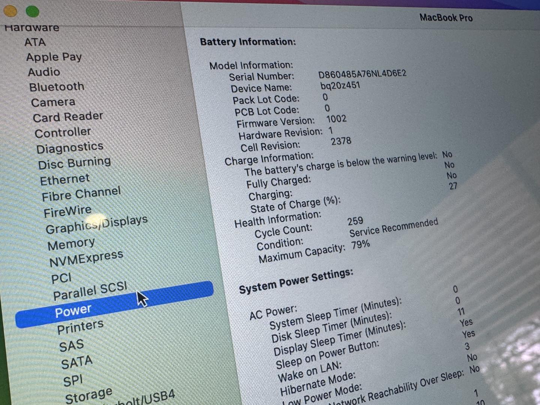Click the Service Recommended condition text
The image size is (540, 405).
coord(394,227)
